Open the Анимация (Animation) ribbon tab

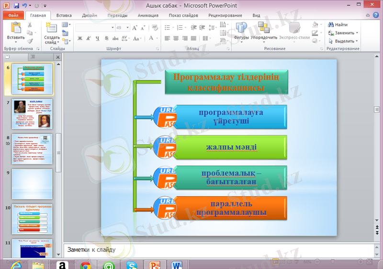point(148,15)
